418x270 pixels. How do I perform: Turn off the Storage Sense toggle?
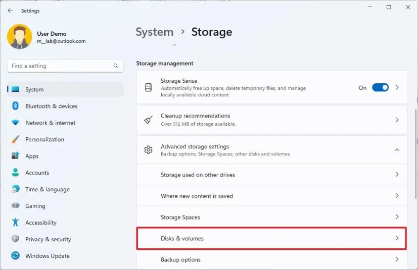click(380, 87)
